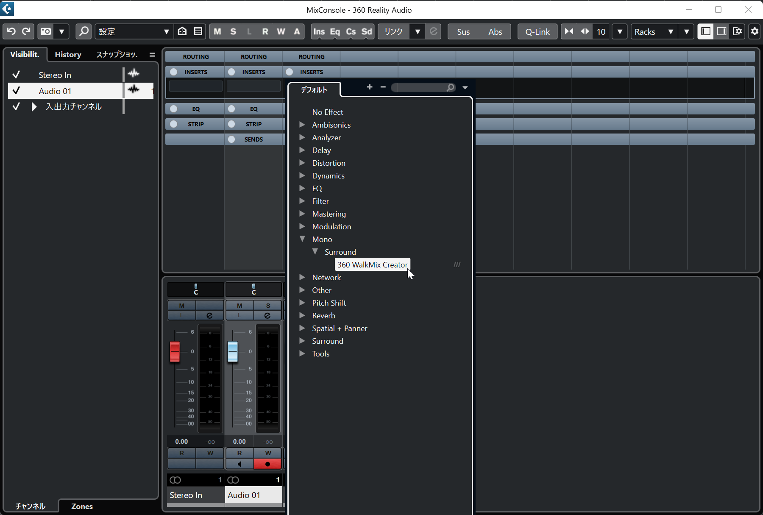Toggle the Cs channel strip bypass

pyautogui.click(x=351, y=31)
